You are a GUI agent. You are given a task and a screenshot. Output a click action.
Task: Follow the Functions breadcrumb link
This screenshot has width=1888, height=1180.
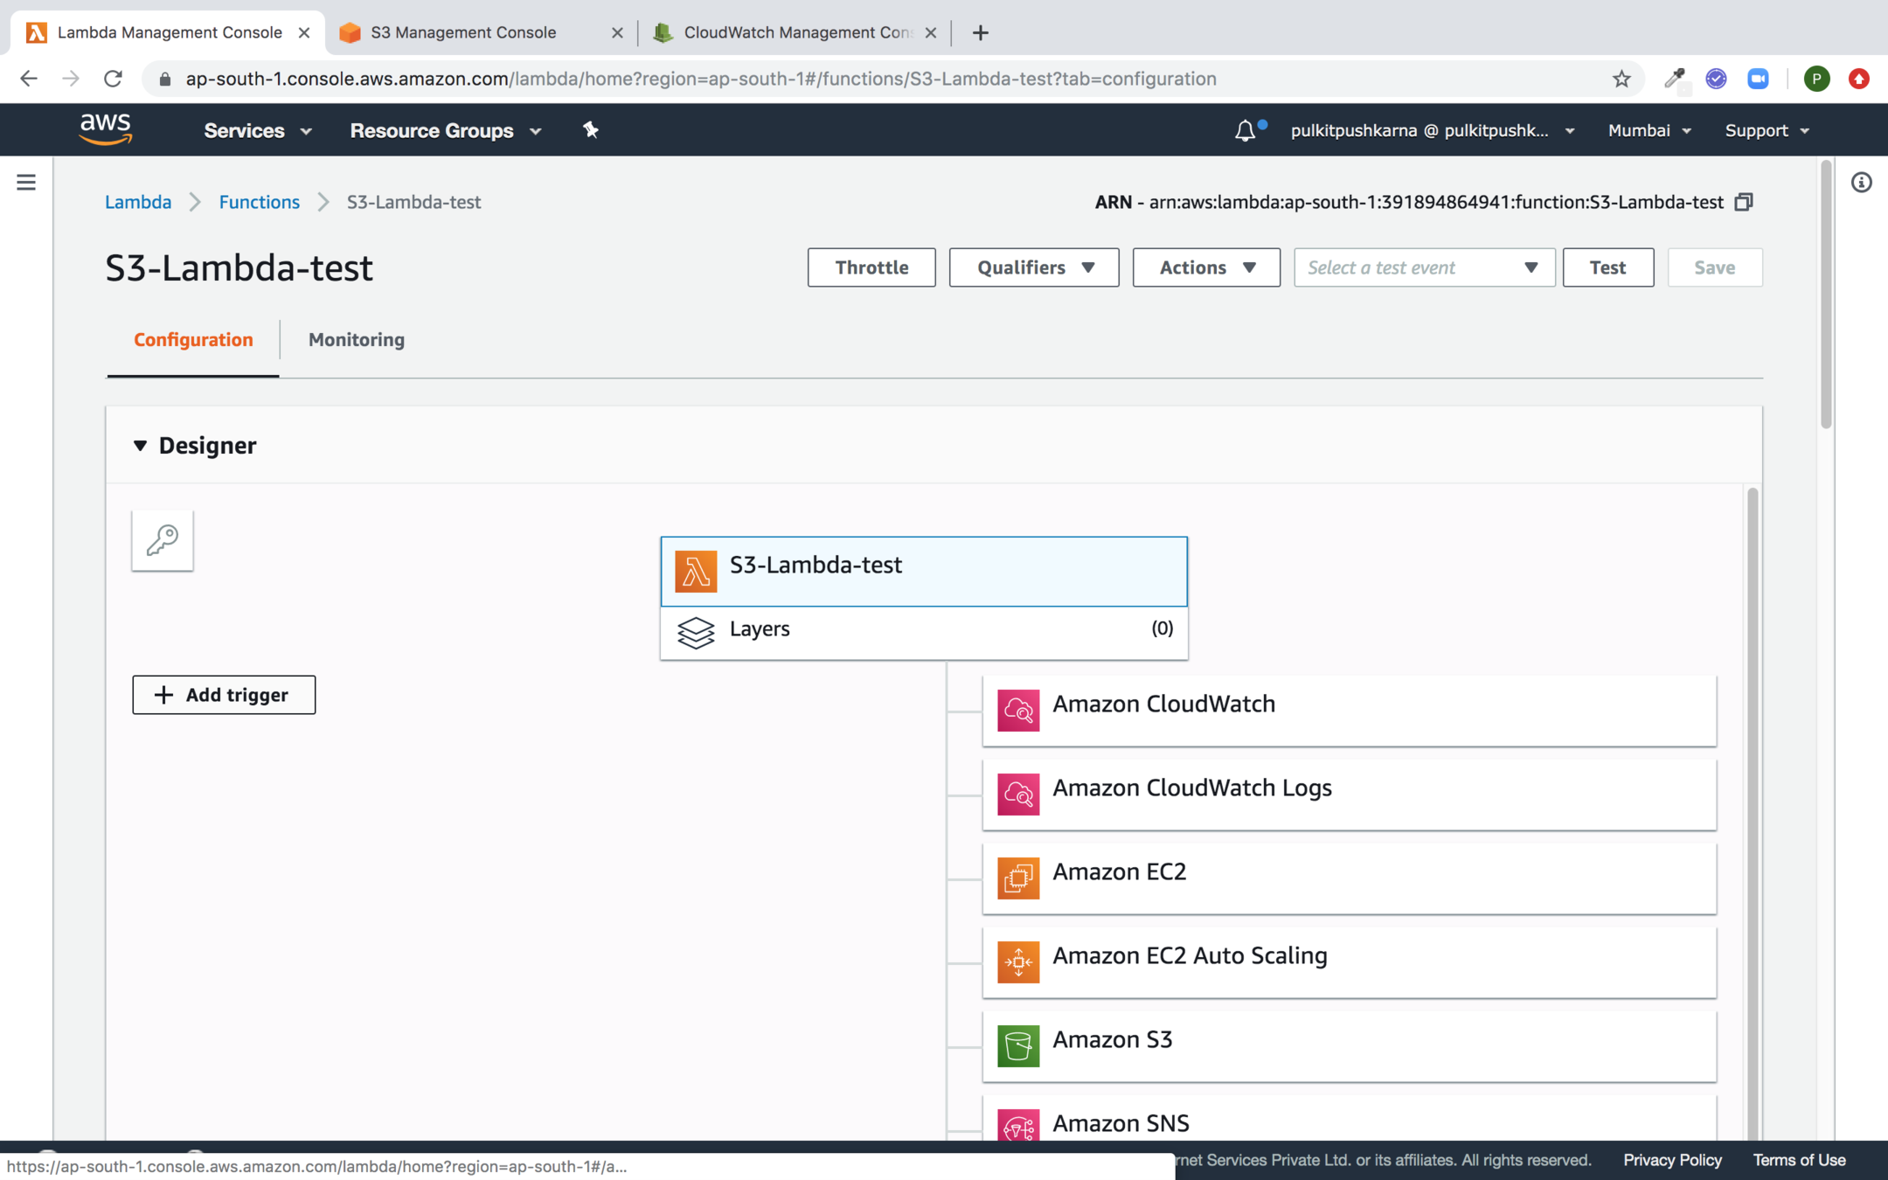pyautogui.click(x=259, y=202)
